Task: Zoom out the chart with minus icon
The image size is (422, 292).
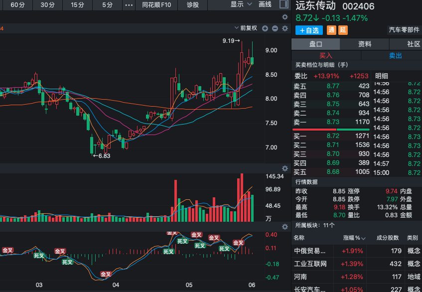Action: [275, 28]
